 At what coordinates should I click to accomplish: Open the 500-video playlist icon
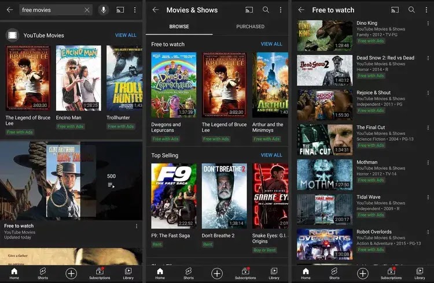tap(111, 185)
